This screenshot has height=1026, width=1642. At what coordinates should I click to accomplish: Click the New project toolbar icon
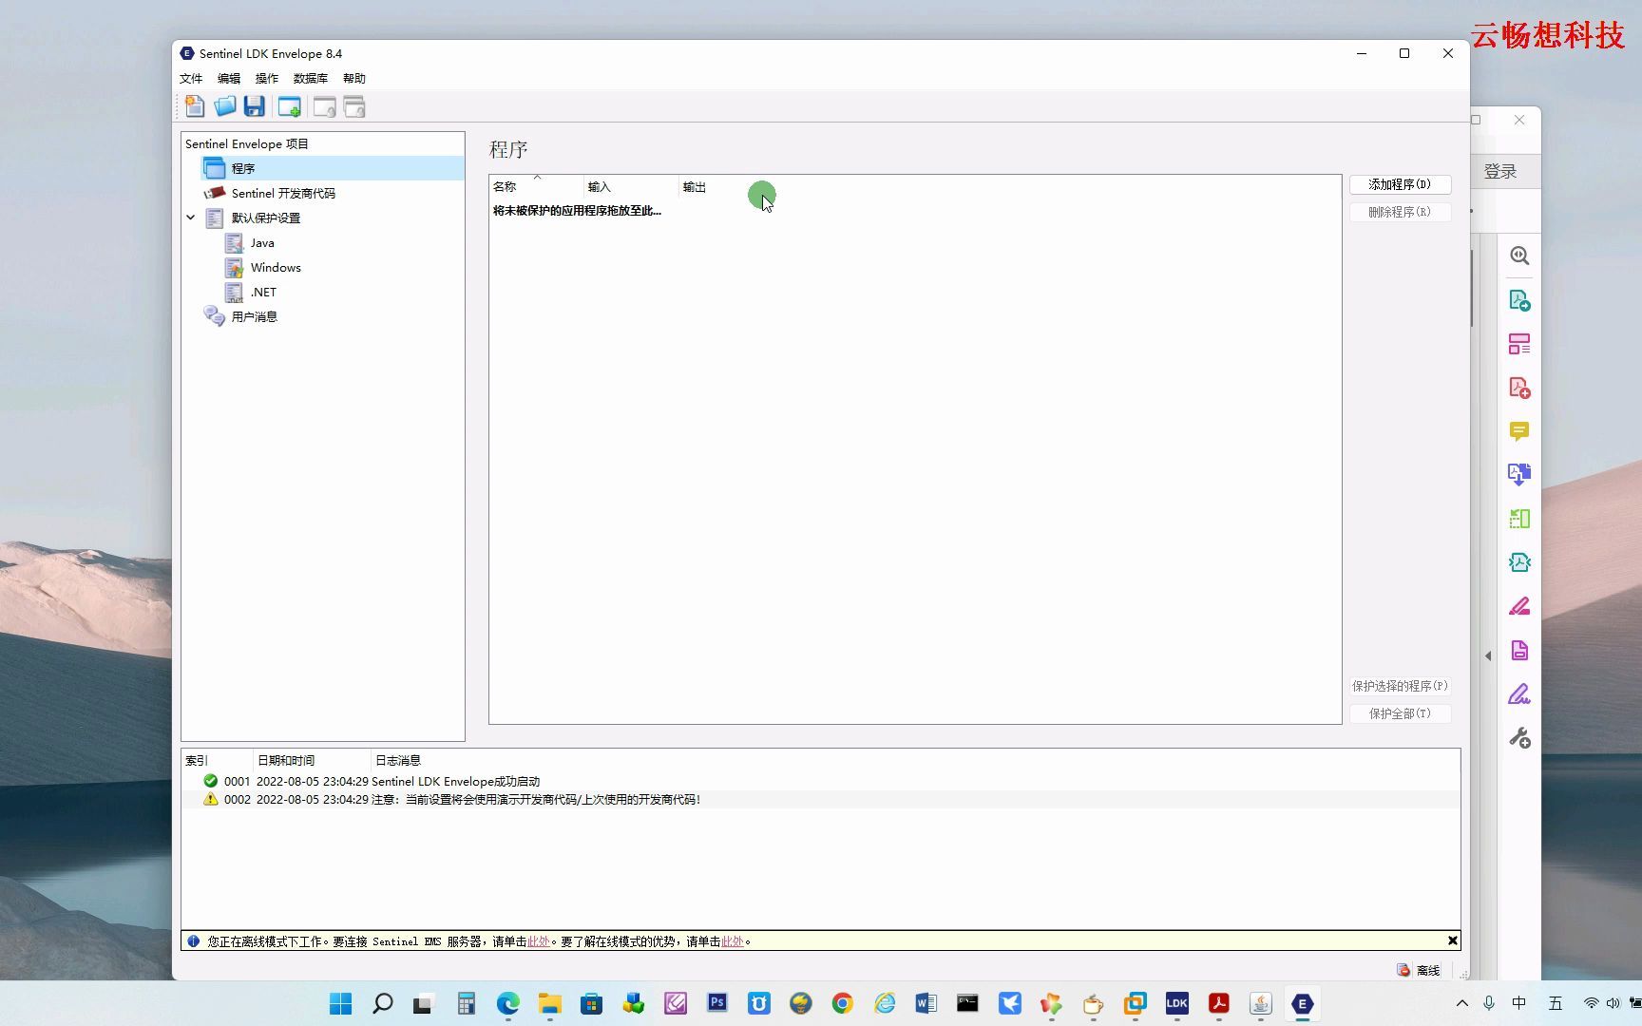pos(195,106)
